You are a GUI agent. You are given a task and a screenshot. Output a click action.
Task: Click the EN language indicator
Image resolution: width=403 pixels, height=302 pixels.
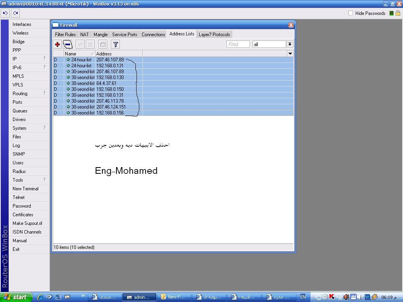click(303, 297)
